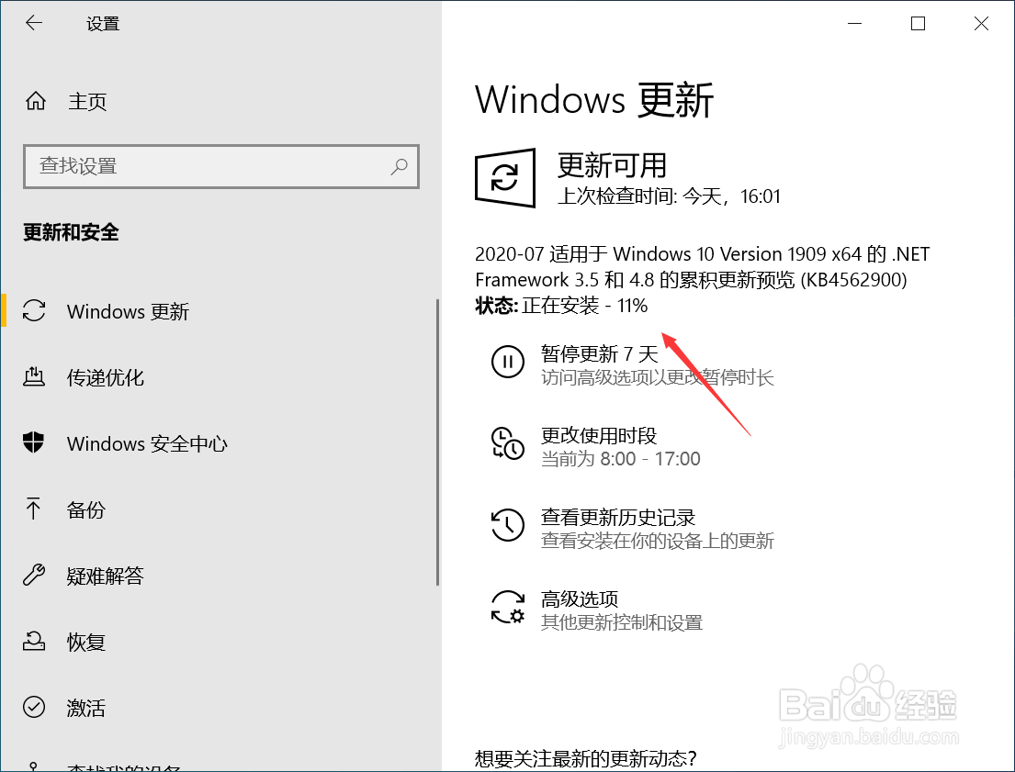The width and height of the screenshot is (1015, 772).
Task: Open the 传递优化 icon
Action: tap(34, 376)
